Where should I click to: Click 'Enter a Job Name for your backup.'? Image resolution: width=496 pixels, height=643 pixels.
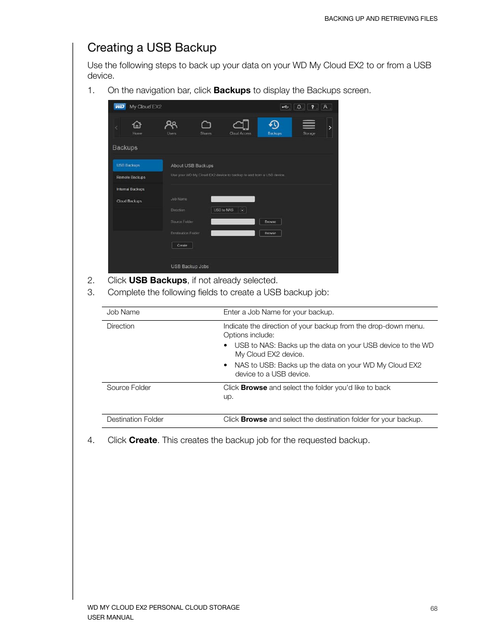(x=279, y=312)
